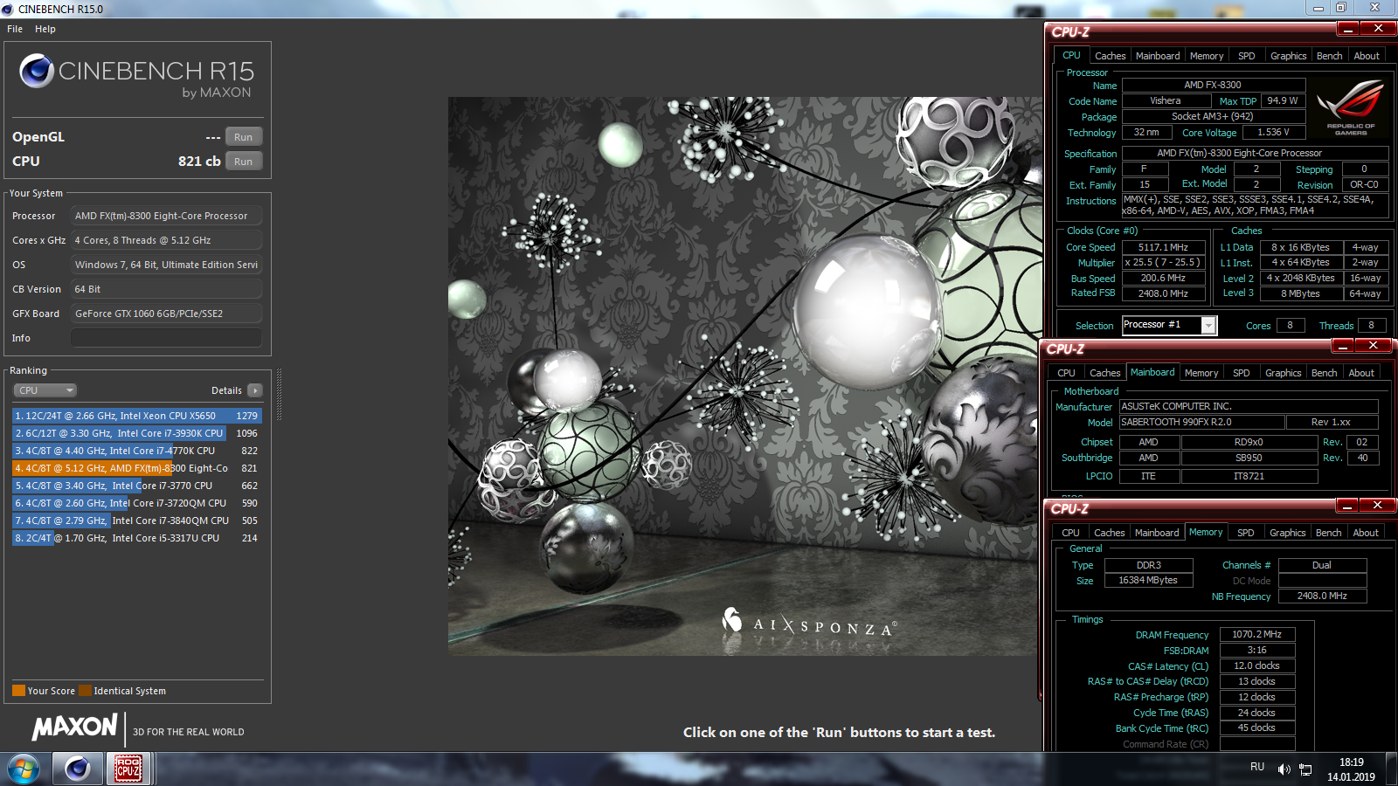Select the Core i7-4770K ranking row

point(137,451)
